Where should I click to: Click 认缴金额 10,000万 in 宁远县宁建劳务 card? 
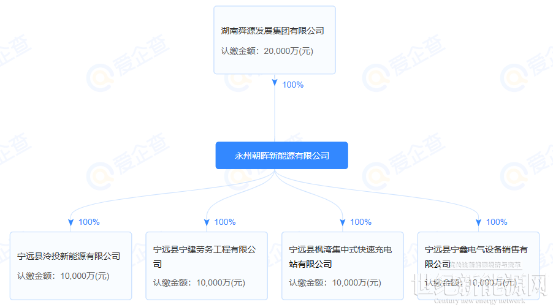coord(199,282)
